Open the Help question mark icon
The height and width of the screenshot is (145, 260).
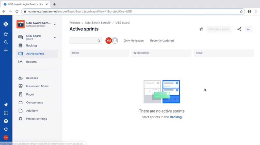[6, 121]
